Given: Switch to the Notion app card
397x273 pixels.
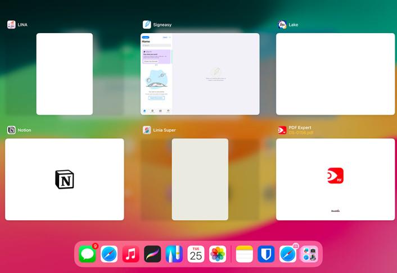Looking at the screenshot, I should [x=65, y=179].
